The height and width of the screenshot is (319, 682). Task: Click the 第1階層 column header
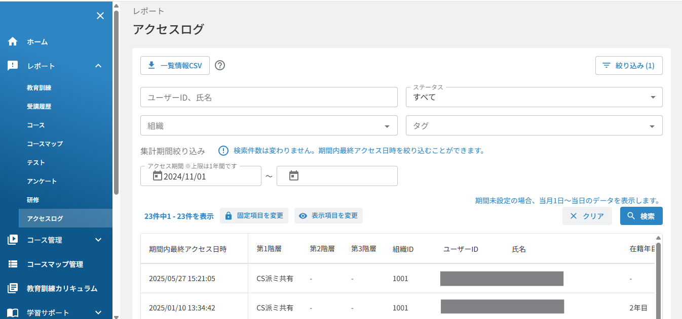[x=269, y=249]
